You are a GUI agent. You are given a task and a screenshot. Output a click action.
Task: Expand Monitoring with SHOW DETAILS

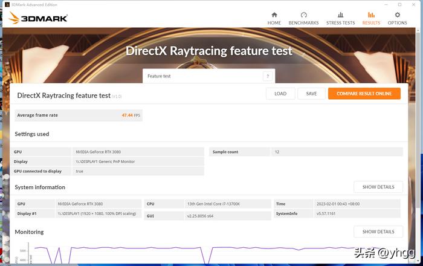[378, 232]
